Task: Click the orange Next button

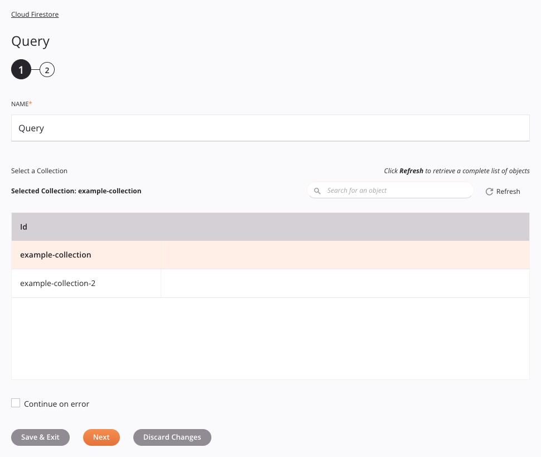Action: pos(102,437)
